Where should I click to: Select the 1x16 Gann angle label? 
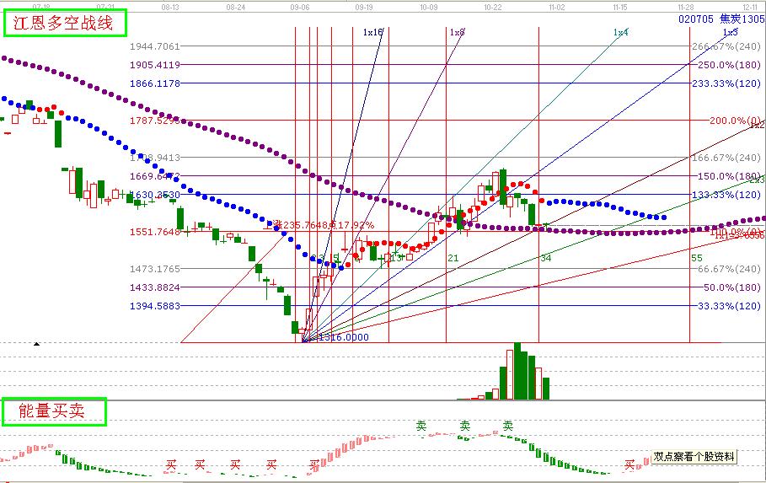[x=372, y=32]
